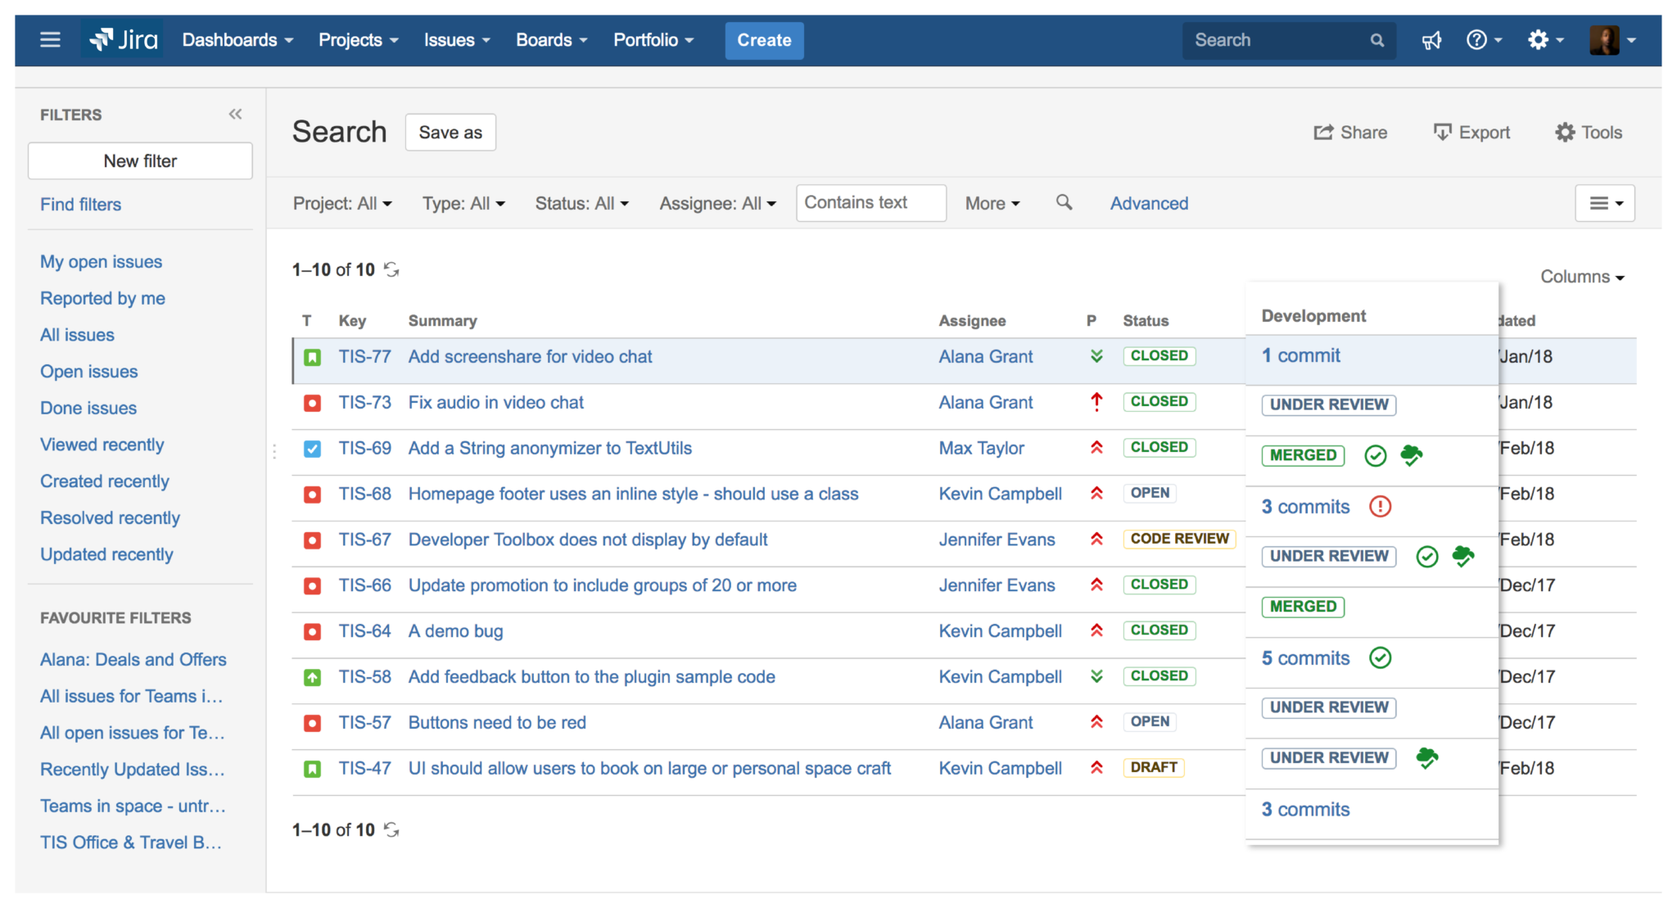
Task: Click TIS-69 task checkbox type icon
Action: (312, 449)
